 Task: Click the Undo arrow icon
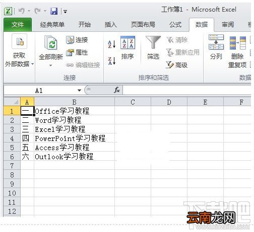click(22, 11)
